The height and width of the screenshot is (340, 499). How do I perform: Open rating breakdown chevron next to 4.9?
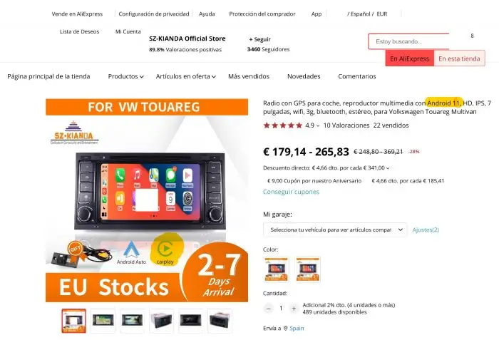point(318,125)
